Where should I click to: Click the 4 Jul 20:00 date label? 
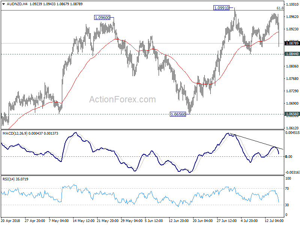point(249,220)
